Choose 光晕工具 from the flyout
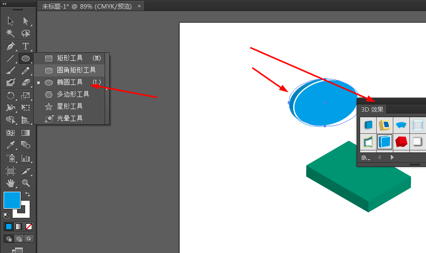The width and height of the screenshot is (426, 253). 69,118
